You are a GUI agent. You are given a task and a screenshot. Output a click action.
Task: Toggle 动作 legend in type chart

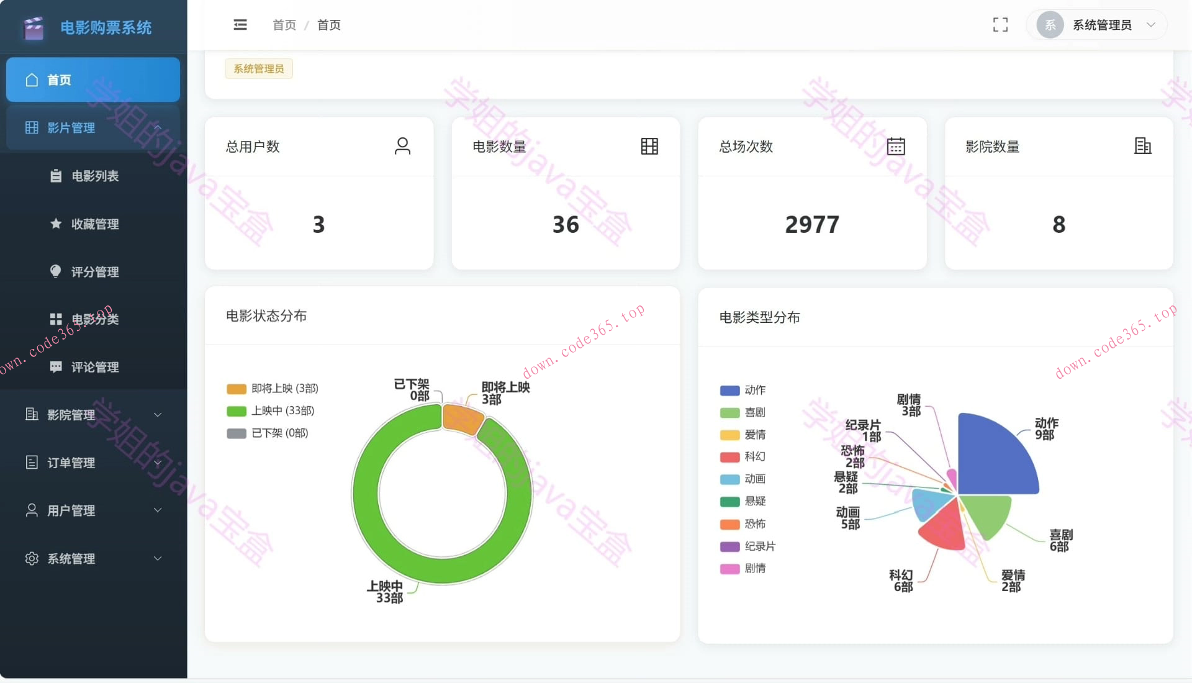[743, 391]
